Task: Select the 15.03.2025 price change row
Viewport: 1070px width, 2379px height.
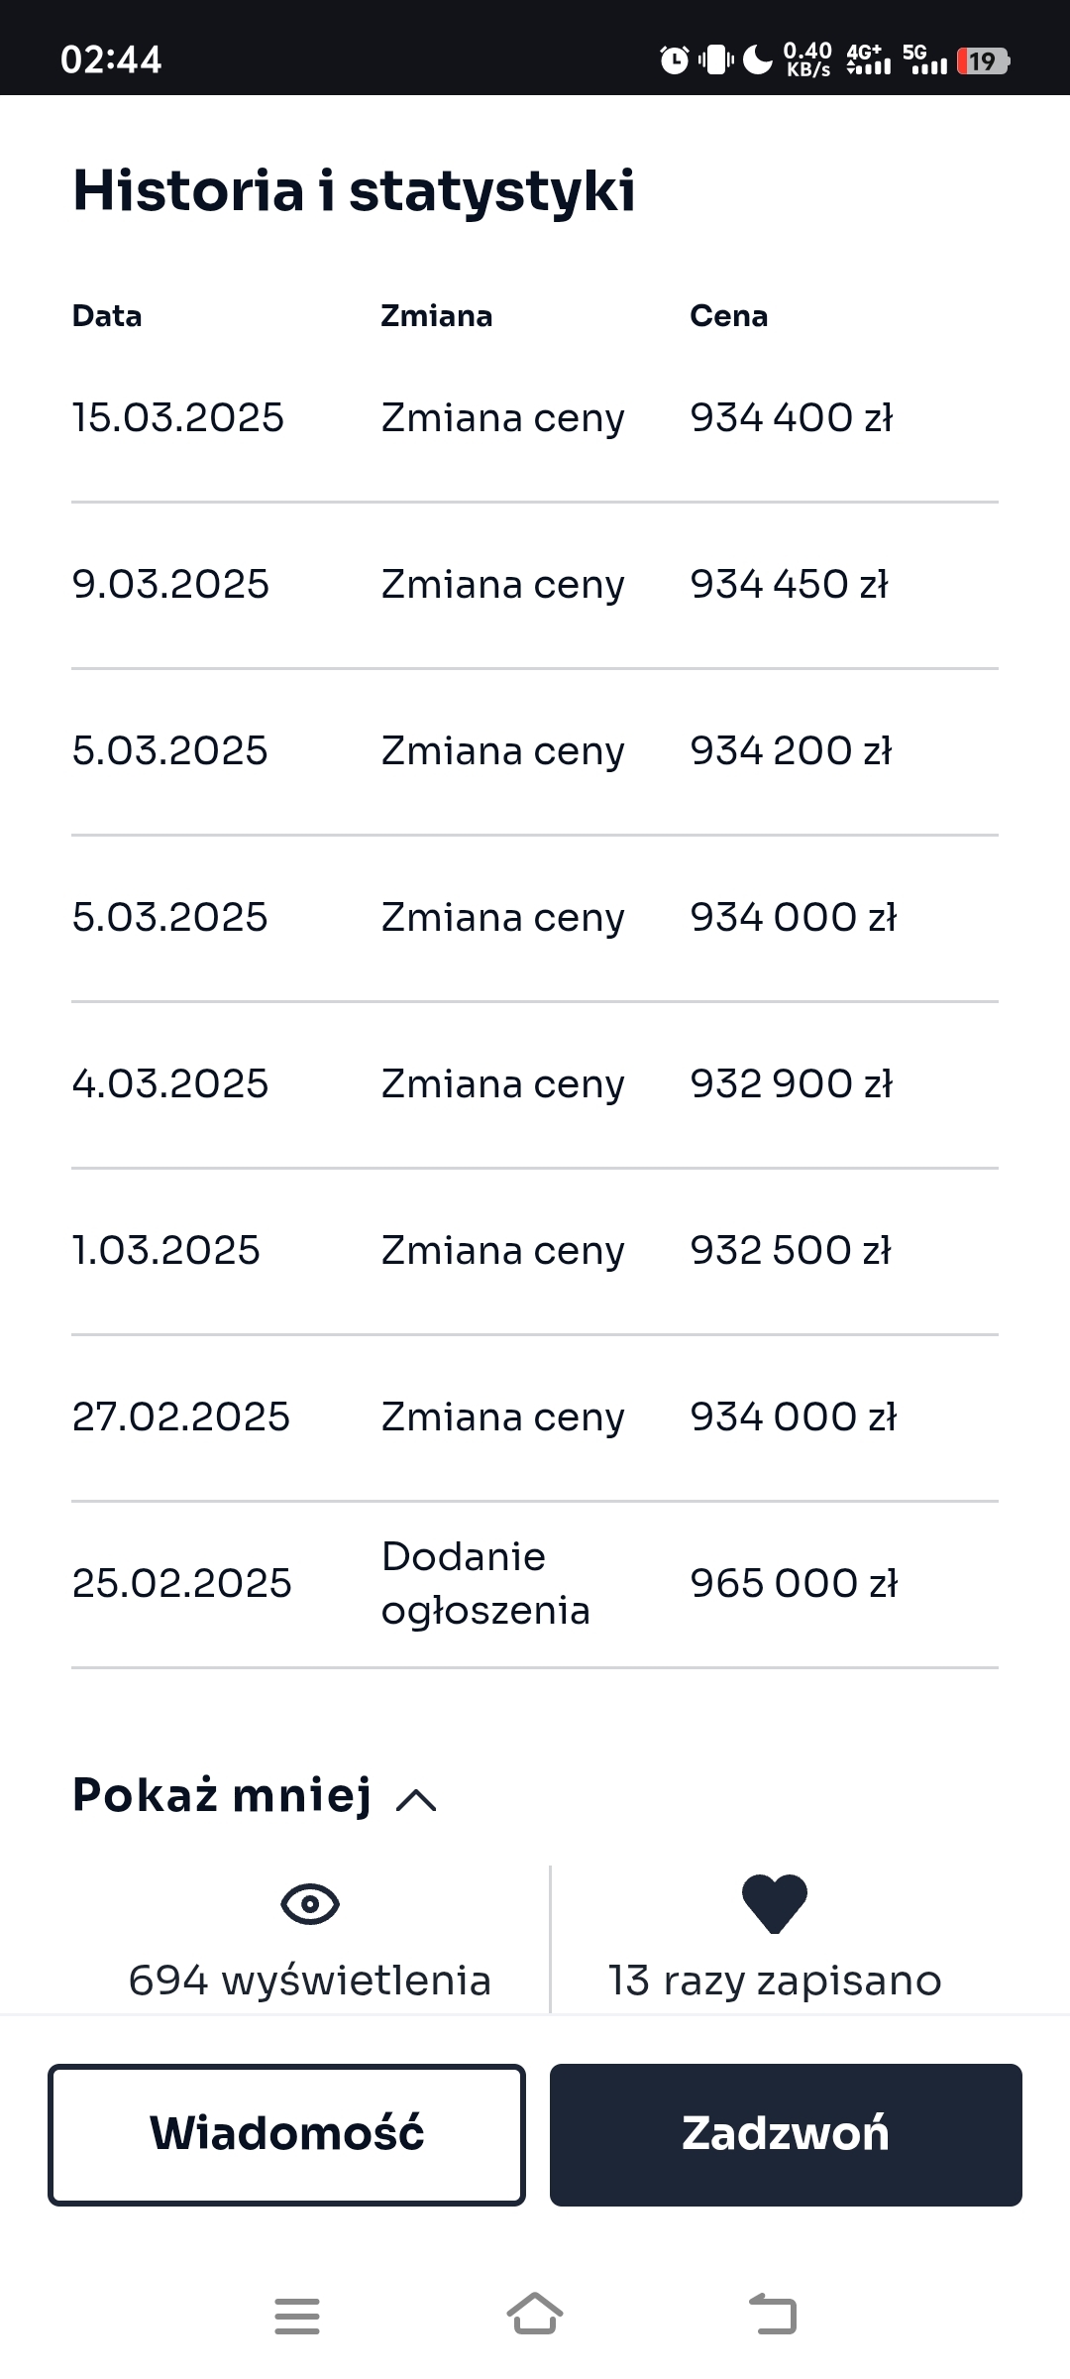Action: pos(535,418)
